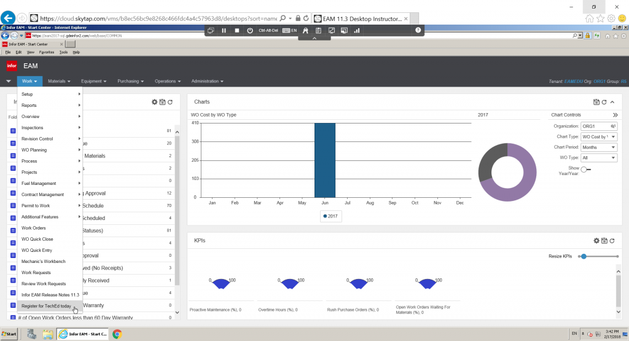Open the Equipment menu
Viewport: 629px width, 341px height.
(x=93, y=81)
